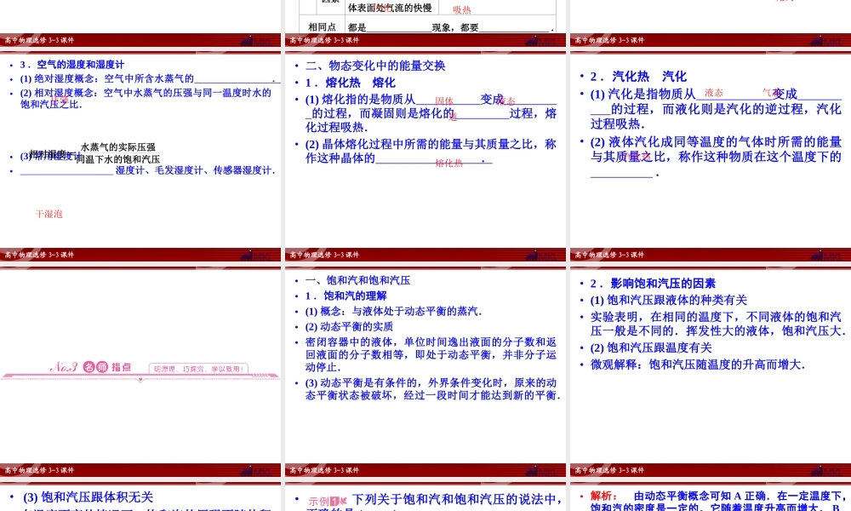The height and width of the screenshot is (511, 851).
Task: Click the mascot logo on the 饱和汽和饱和汽压 slide footer
Action: tap(532, 470)
